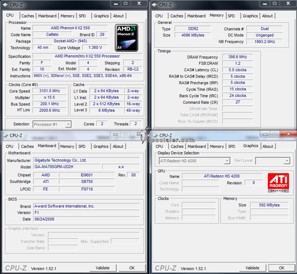The height and width of the screenshot is (274, 297).
Task: Click the CAS# Latency value '5.0 clocks'
Action: (237, 70)
